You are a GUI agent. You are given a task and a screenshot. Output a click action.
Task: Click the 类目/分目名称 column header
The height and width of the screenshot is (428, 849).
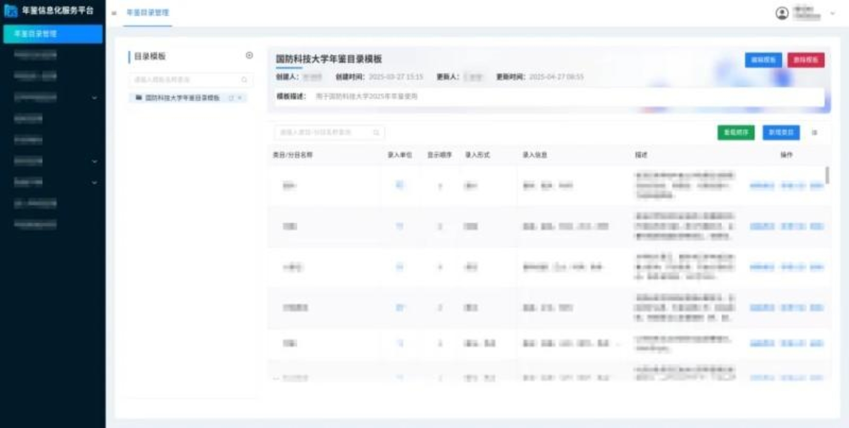click(x=292, y=155)
